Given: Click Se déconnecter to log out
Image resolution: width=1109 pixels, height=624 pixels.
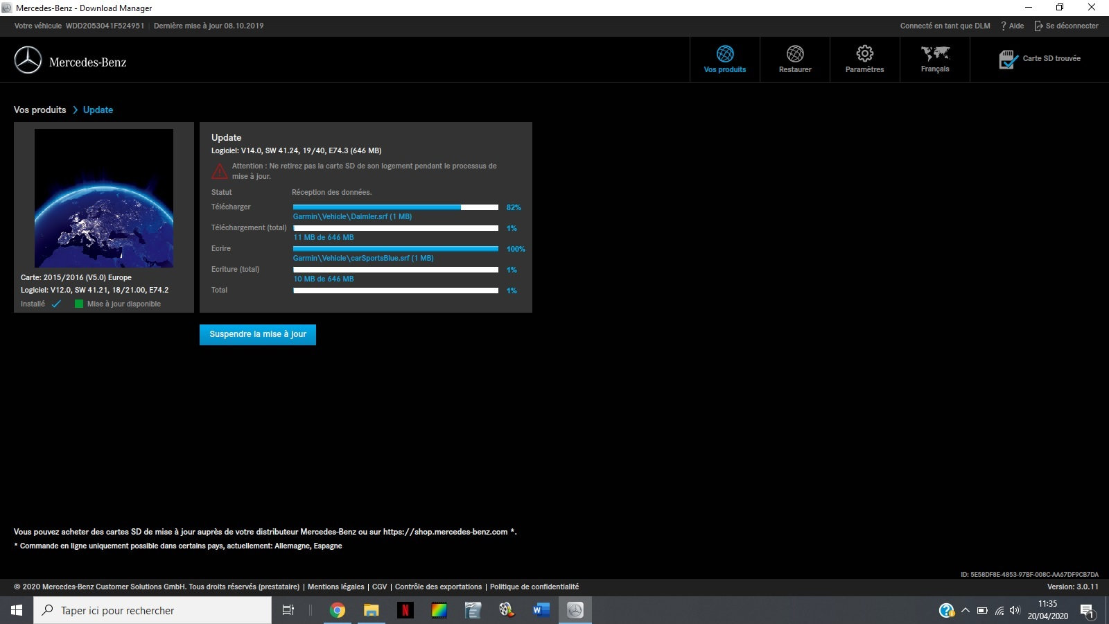Looking at the screenshot, I should click(1066, 26).
